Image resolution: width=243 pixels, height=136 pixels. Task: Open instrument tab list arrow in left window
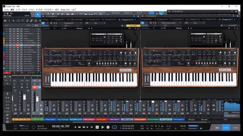click(x=135, y=20)
